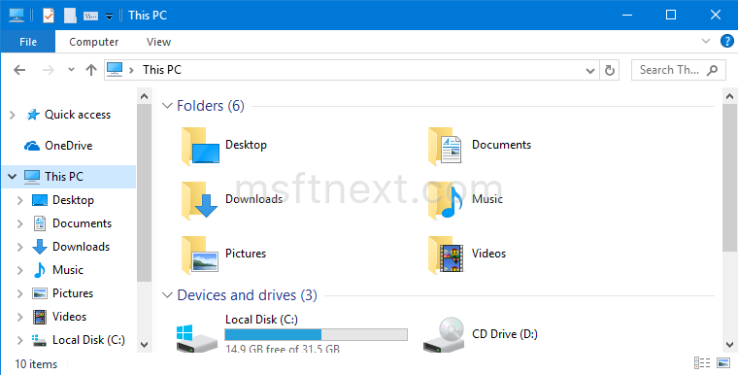The image size is (738, 375).
Task: Click the Local Disk (C:) usage bar
Action: (x=316, y=334)
